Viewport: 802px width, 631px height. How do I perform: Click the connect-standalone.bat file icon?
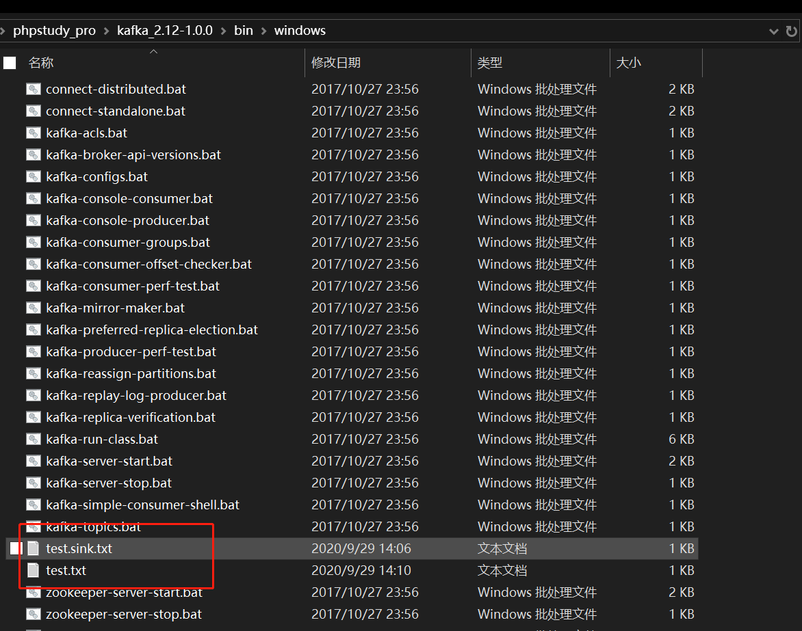point(34,111)
